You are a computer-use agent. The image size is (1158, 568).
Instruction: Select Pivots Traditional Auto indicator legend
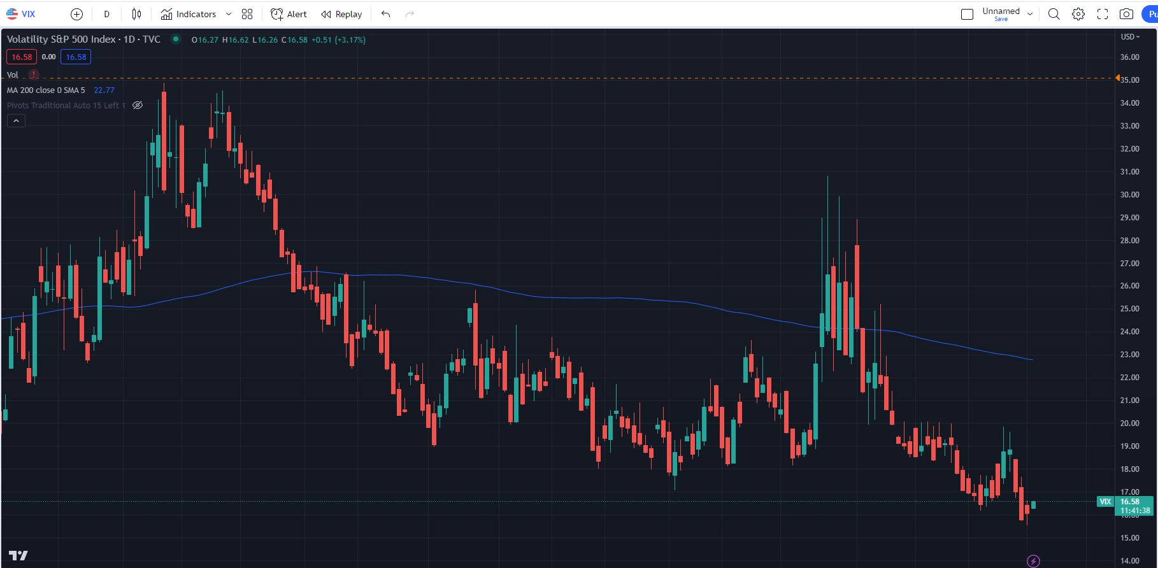pos(66,105)
